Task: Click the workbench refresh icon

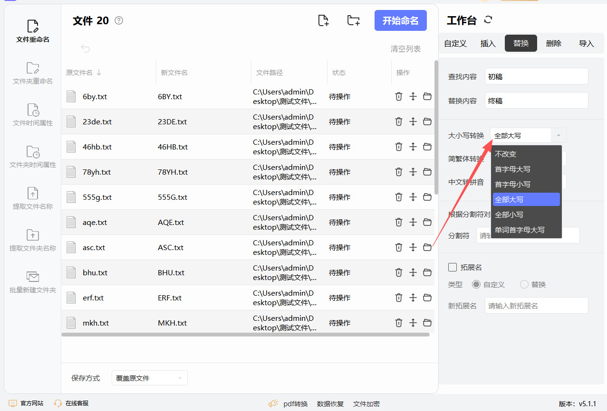Action: (488, 20)
